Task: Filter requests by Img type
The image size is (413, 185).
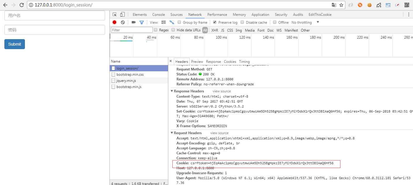Action: 239,30
